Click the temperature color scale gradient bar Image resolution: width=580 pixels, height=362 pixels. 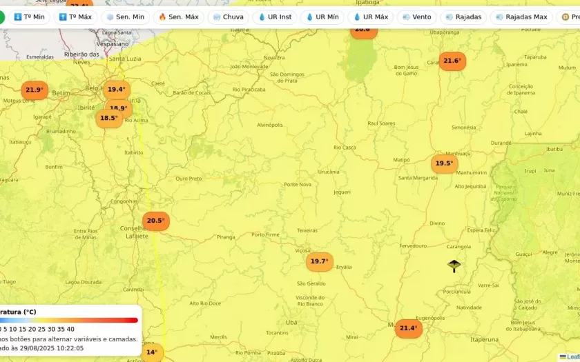(x=69, y=320)
